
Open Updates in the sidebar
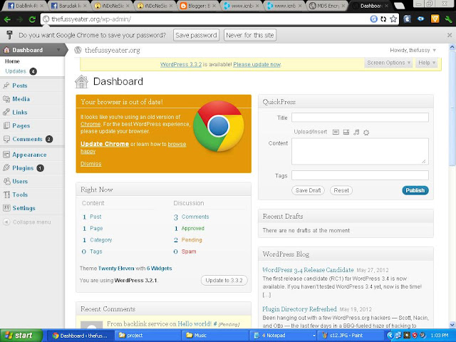click(x=16, y=71)
